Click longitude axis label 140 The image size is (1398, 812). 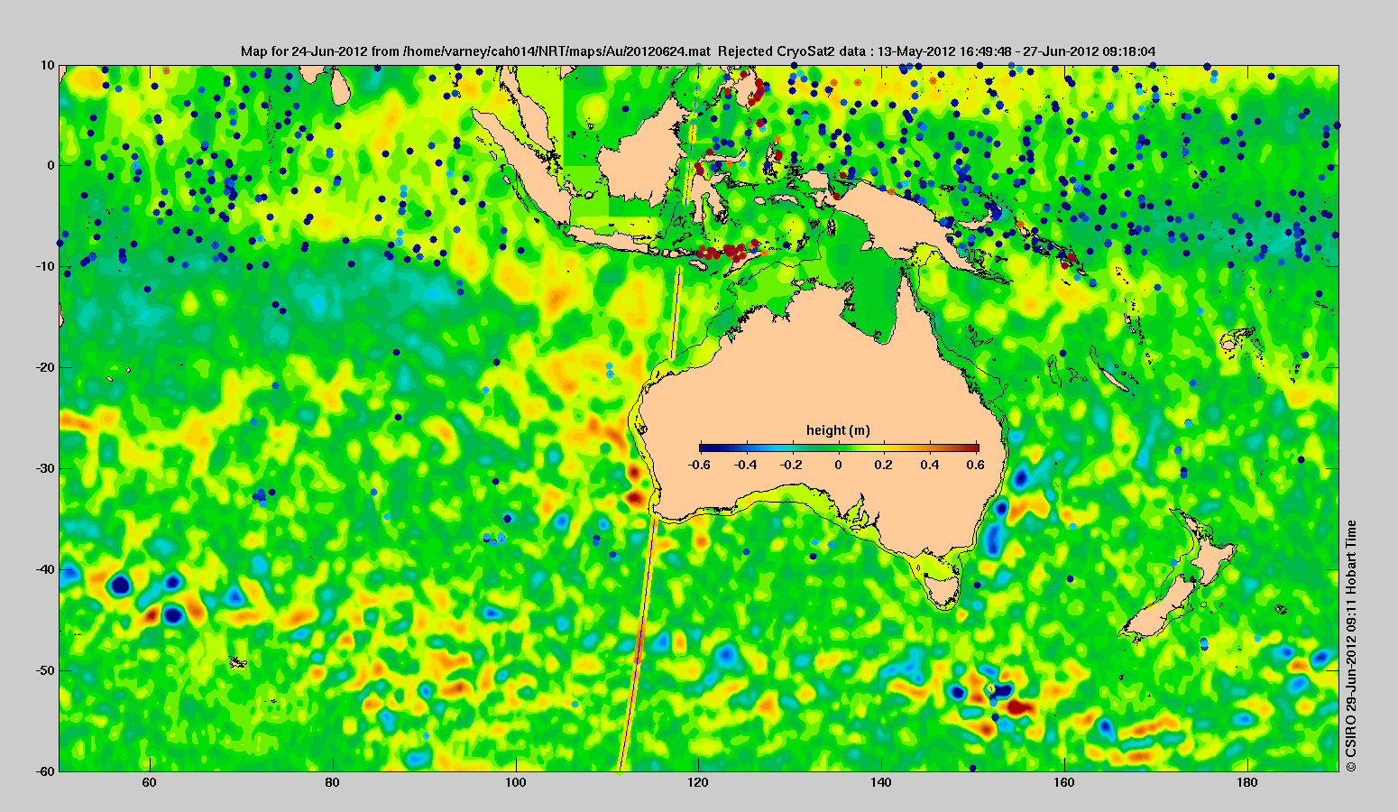pyautogui.click(x=881, y=783)
